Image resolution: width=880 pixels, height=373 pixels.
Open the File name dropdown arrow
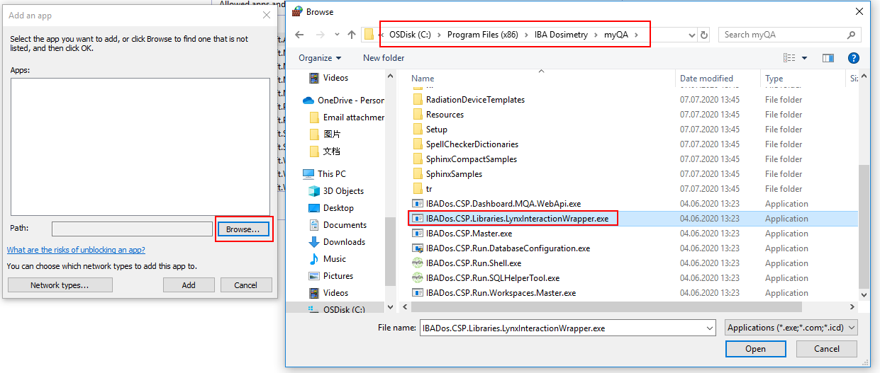[x=710, y=328]
